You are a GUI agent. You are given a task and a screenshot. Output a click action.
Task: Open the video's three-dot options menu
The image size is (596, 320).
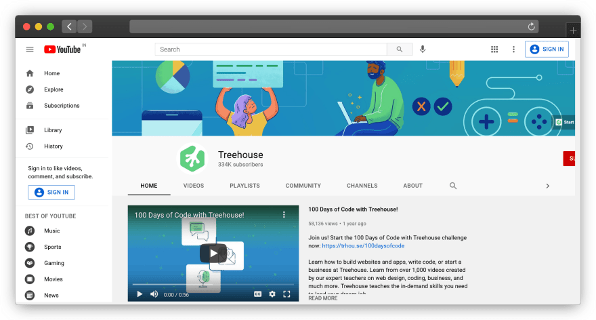coord(284,215)
